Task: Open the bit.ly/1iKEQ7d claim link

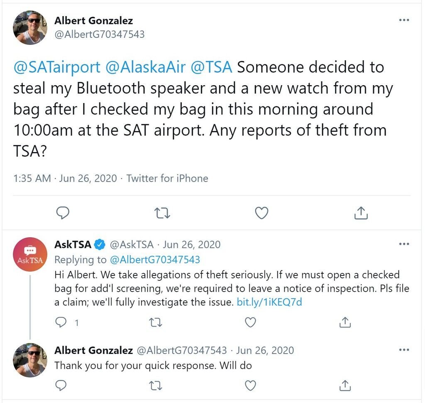Action: (269, 302)
